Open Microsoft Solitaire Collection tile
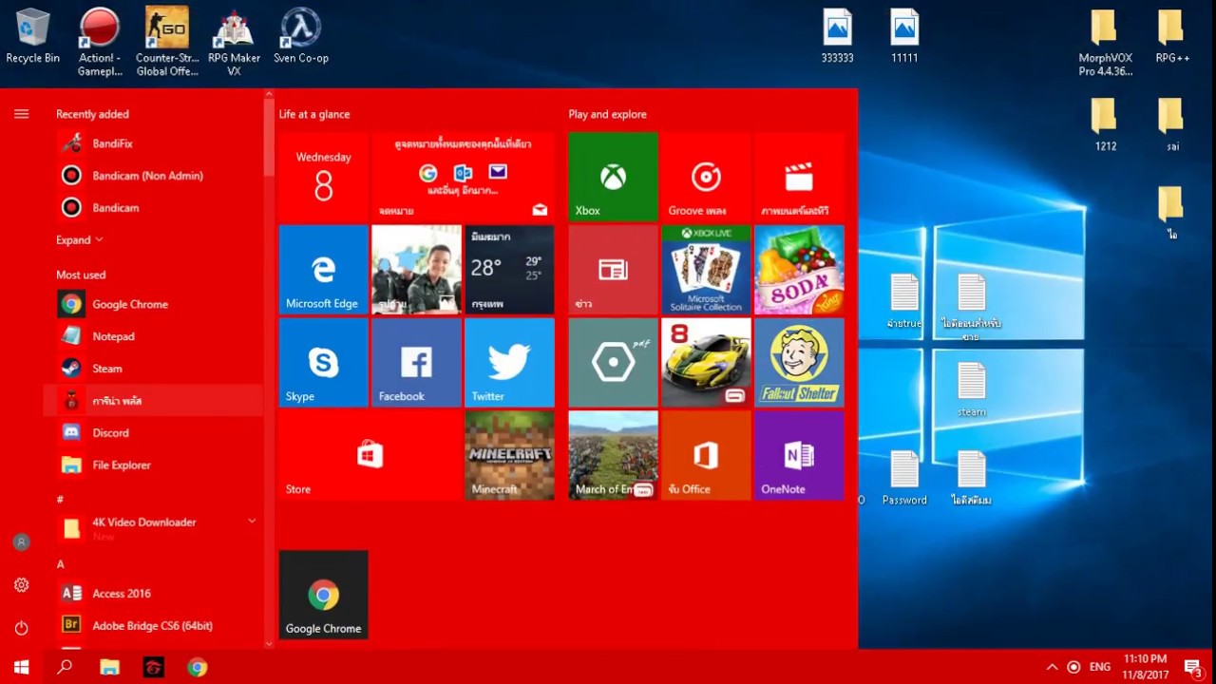The image size is (1216, 684). coord(706,270)
